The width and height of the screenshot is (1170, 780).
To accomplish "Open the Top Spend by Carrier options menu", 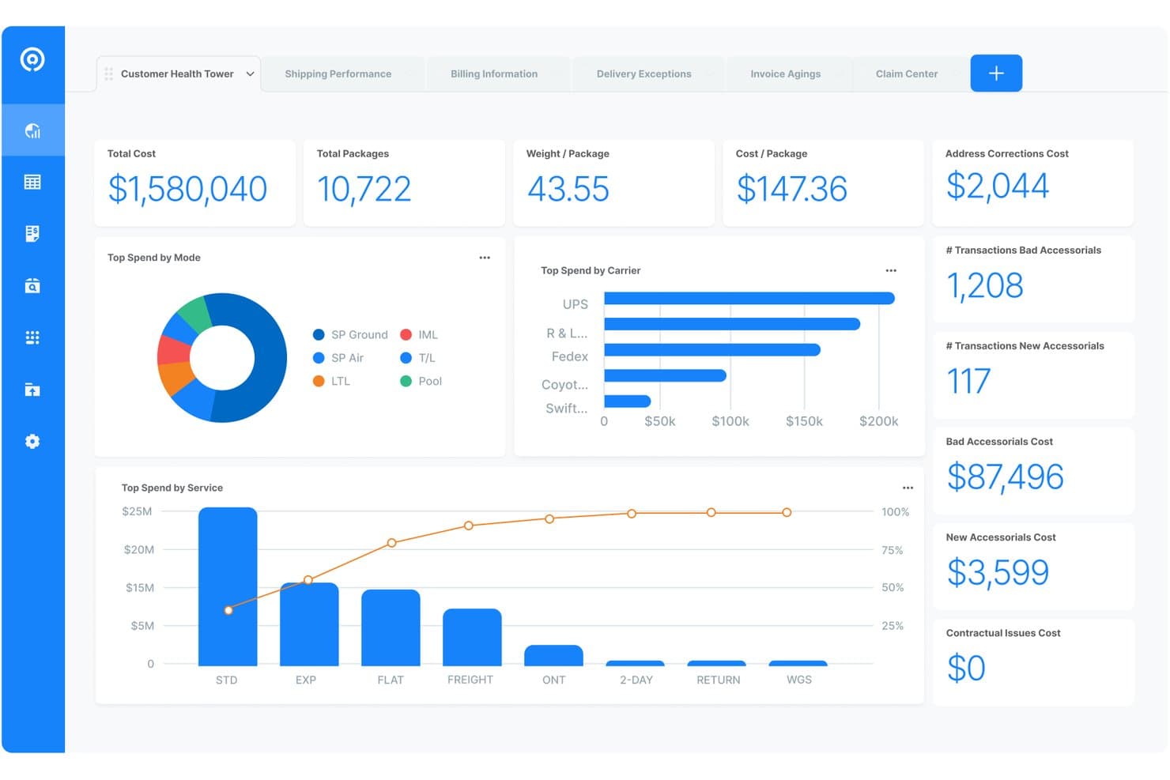I will tap(891, 270).
